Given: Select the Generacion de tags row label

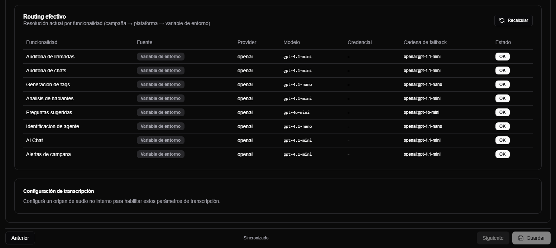Looking at the screenshot, I should pyautogui.click(x=48, y=84).
